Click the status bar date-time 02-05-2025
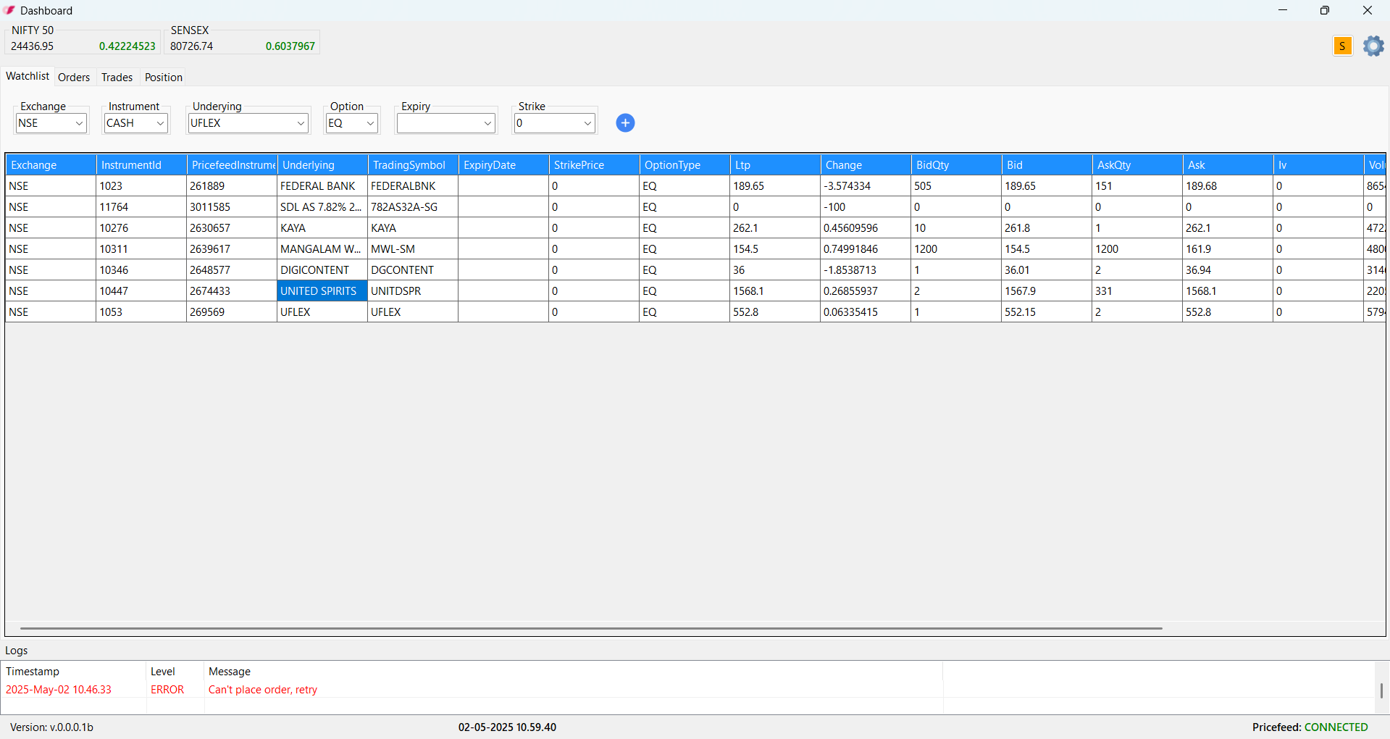 [x=507, y=727]
